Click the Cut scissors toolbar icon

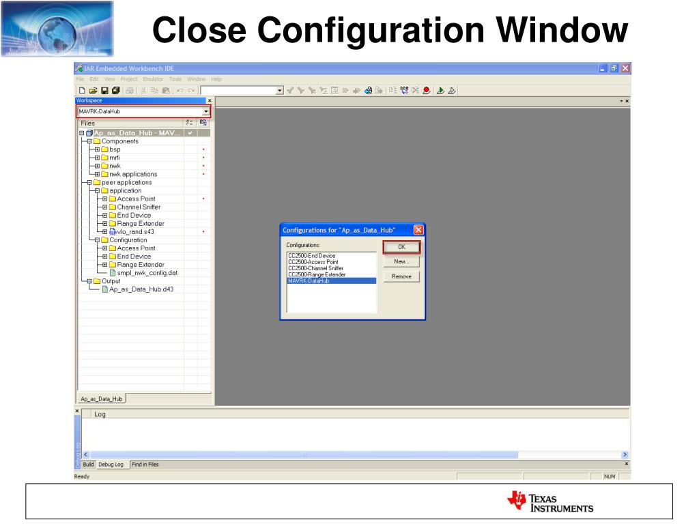pos(143,91)
